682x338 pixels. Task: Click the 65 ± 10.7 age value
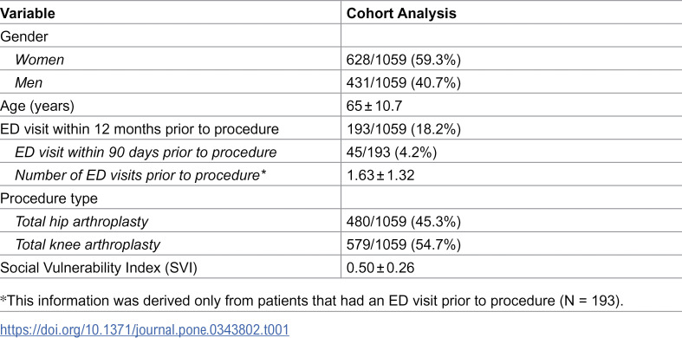click(373, 106)
